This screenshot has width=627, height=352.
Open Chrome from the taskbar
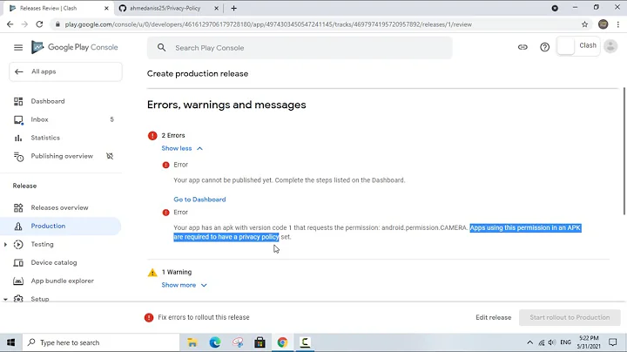282,342
